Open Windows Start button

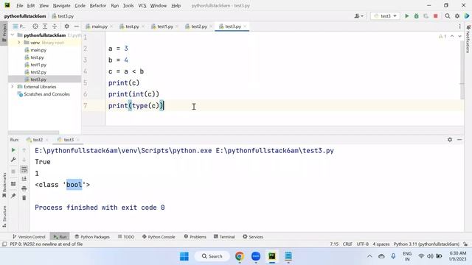[x=184, y=256]
